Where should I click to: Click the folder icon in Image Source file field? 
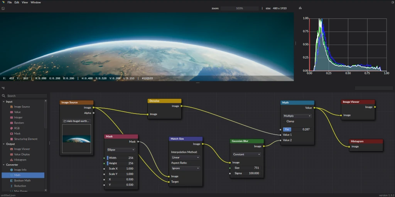click(65, 121)
